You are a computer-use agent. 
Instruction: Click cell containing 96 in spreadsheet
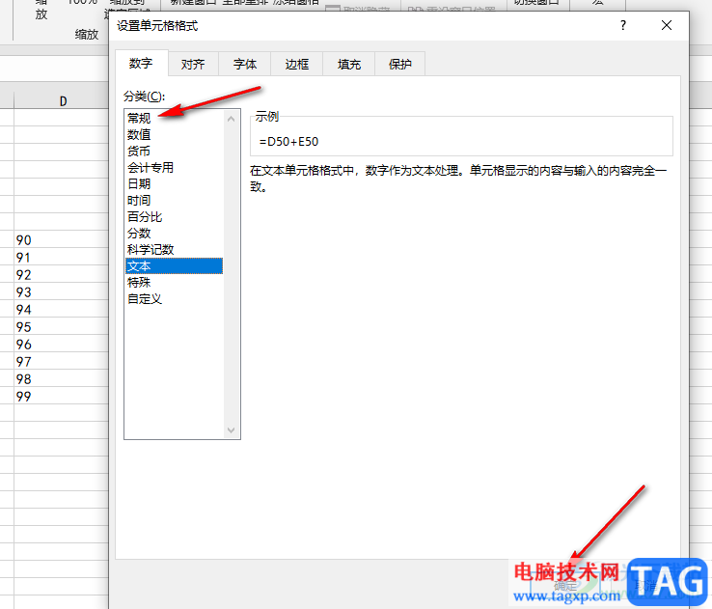tap(62, 344)
